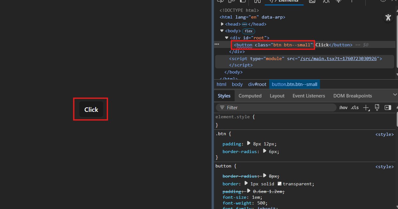
Task: Toggle the flex badge on body element
Action: click(249, 31)
